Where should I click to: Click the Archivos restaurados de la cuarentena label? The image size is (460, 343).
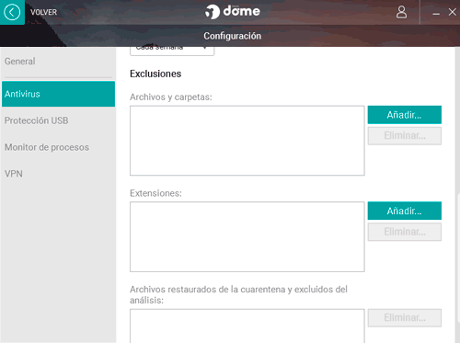(238, 294)
